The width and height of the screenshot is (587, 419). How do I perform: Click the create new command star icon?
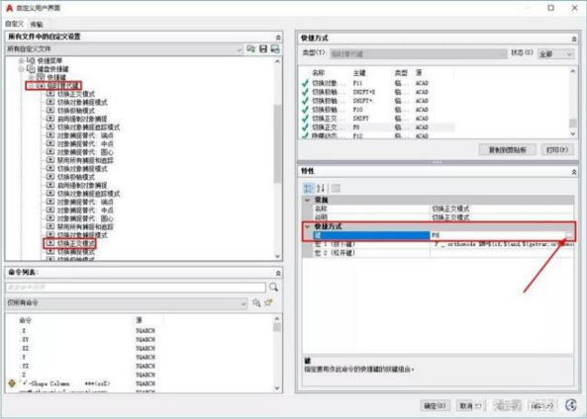pyautogui.click(x=268, y=302)
